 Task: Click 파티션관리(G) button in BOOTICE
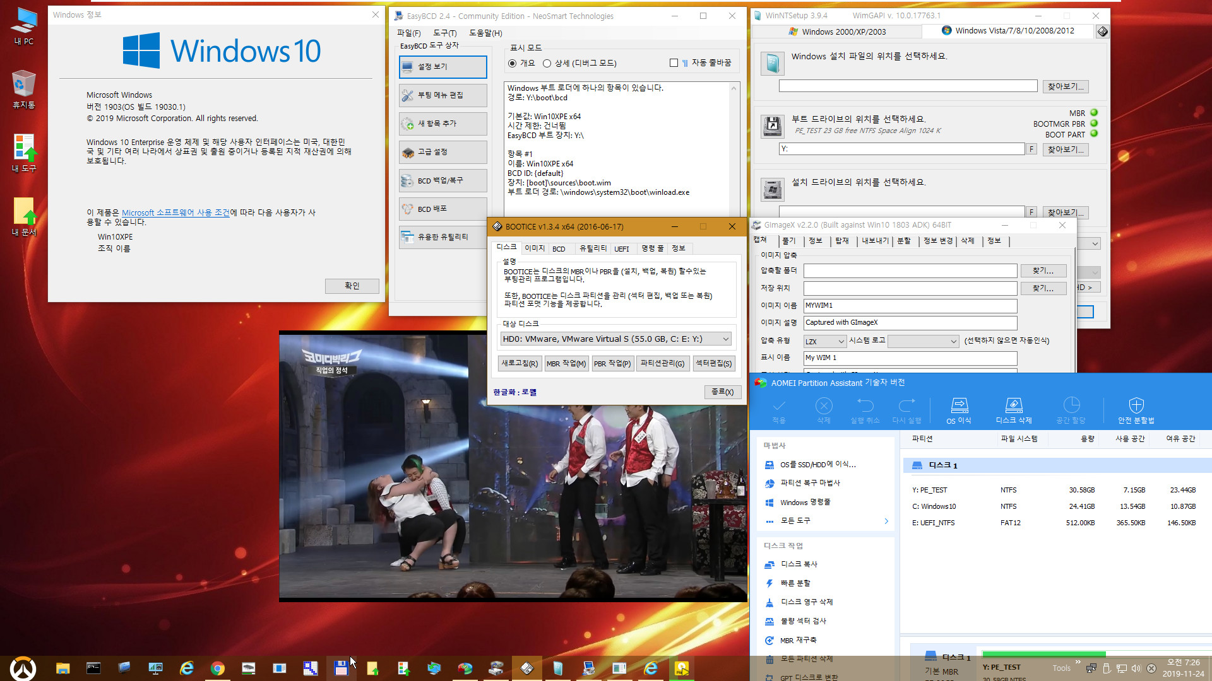click(662, 364)
